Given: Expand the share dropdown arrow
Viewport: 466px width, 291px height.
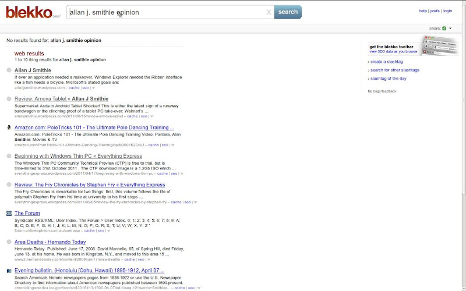Looking at the screenshot, I should [x=450, y=29].
